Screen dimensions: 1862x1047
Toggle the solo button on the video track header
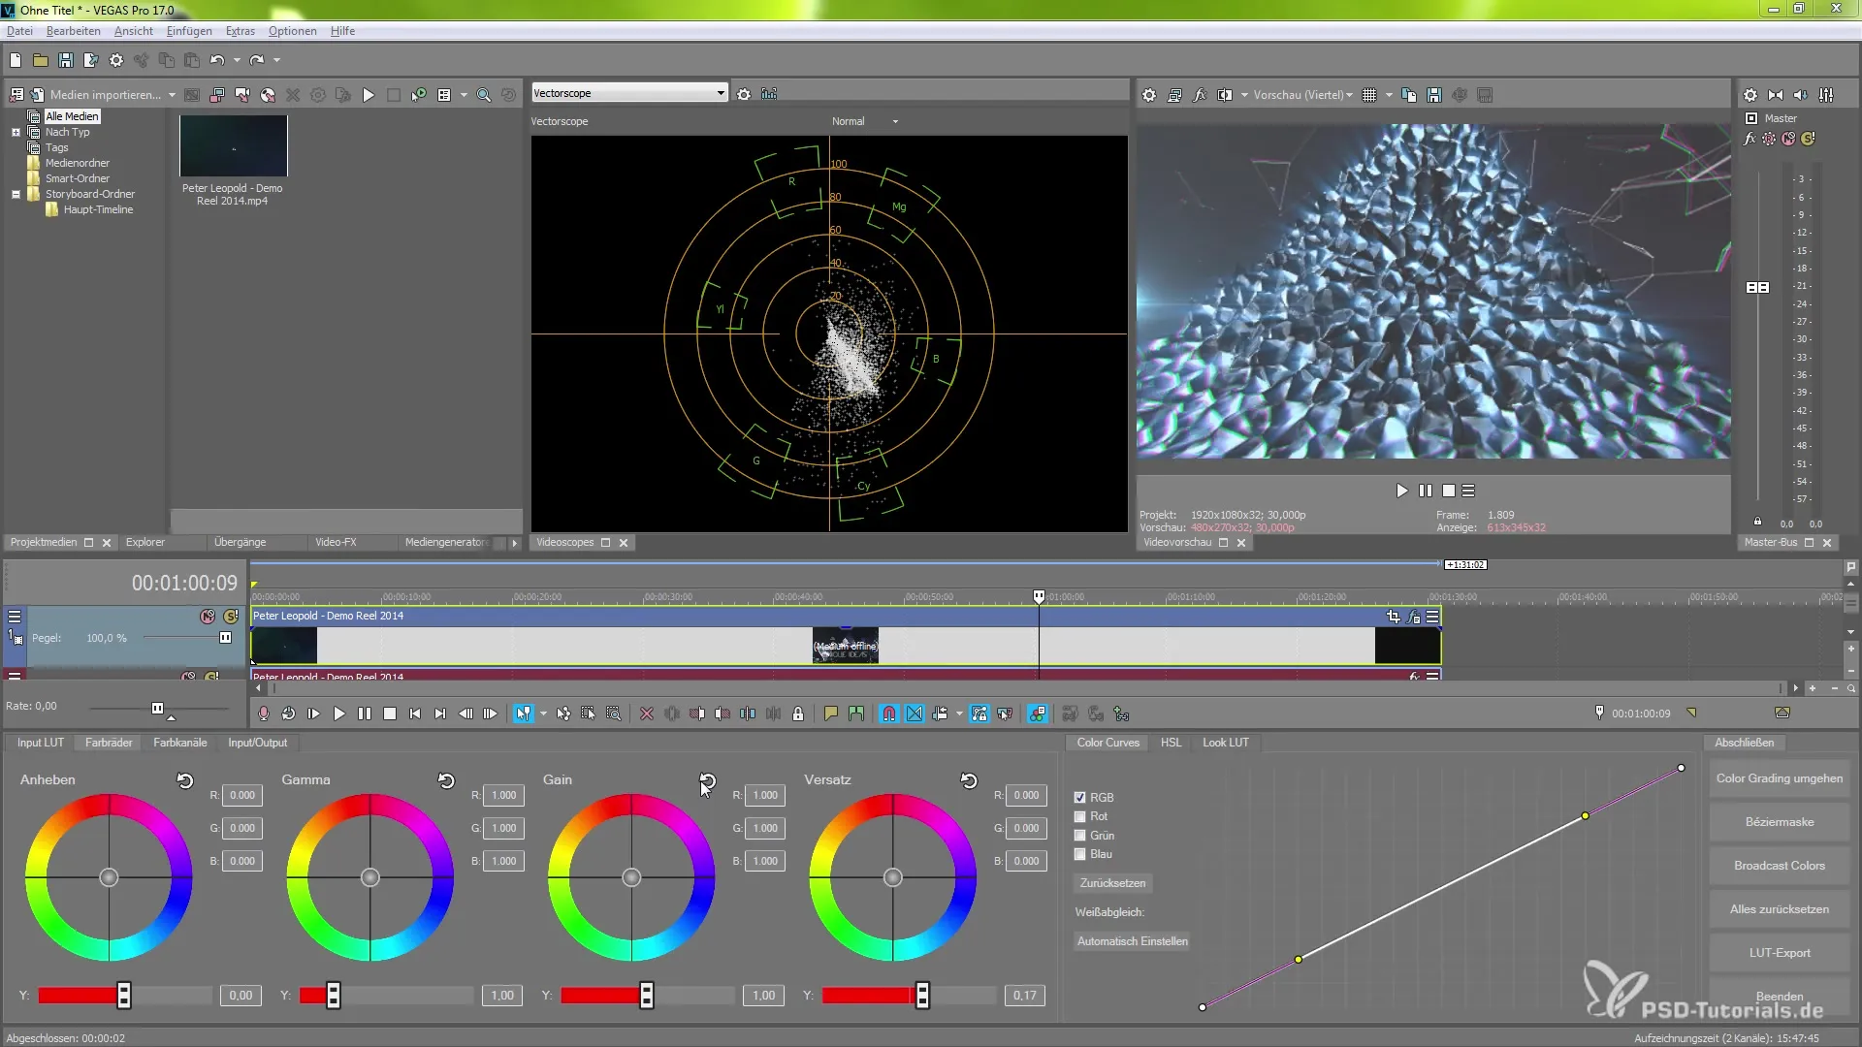pyautogui.click(x=231, y=617)
